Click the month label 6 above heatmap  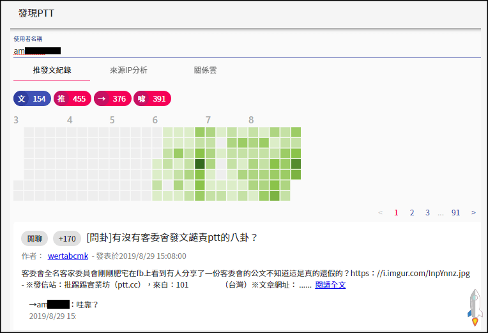[155, 120]
